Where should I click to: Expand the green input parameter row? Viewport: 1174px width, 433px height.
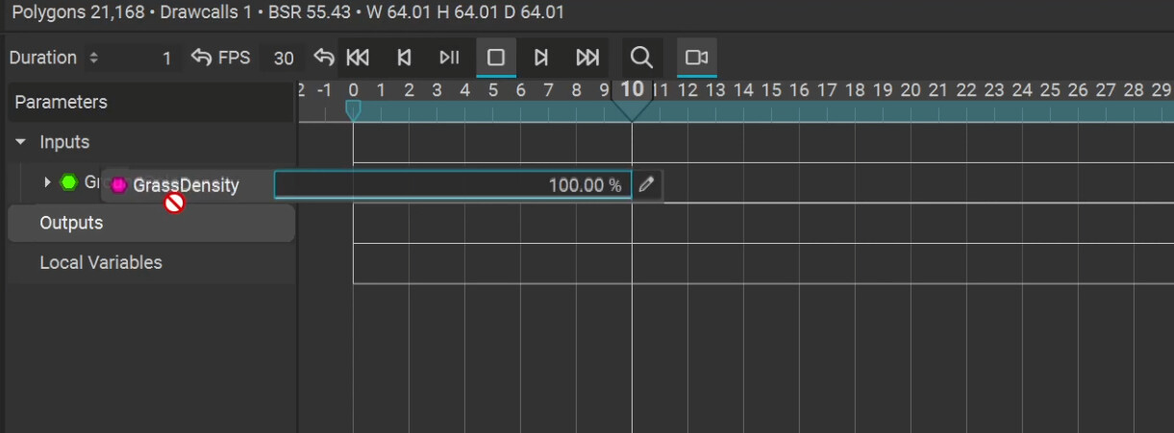coord(48,182)
